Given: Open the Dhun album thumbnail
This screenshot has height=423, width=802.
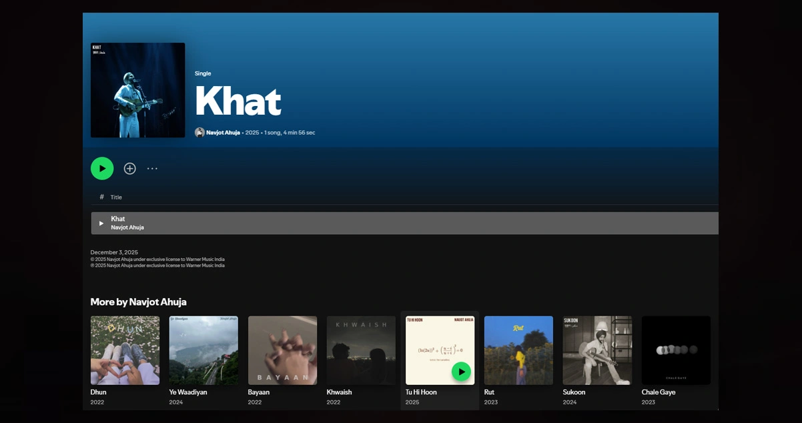Looking at the screenshot, I should [125, 350].
